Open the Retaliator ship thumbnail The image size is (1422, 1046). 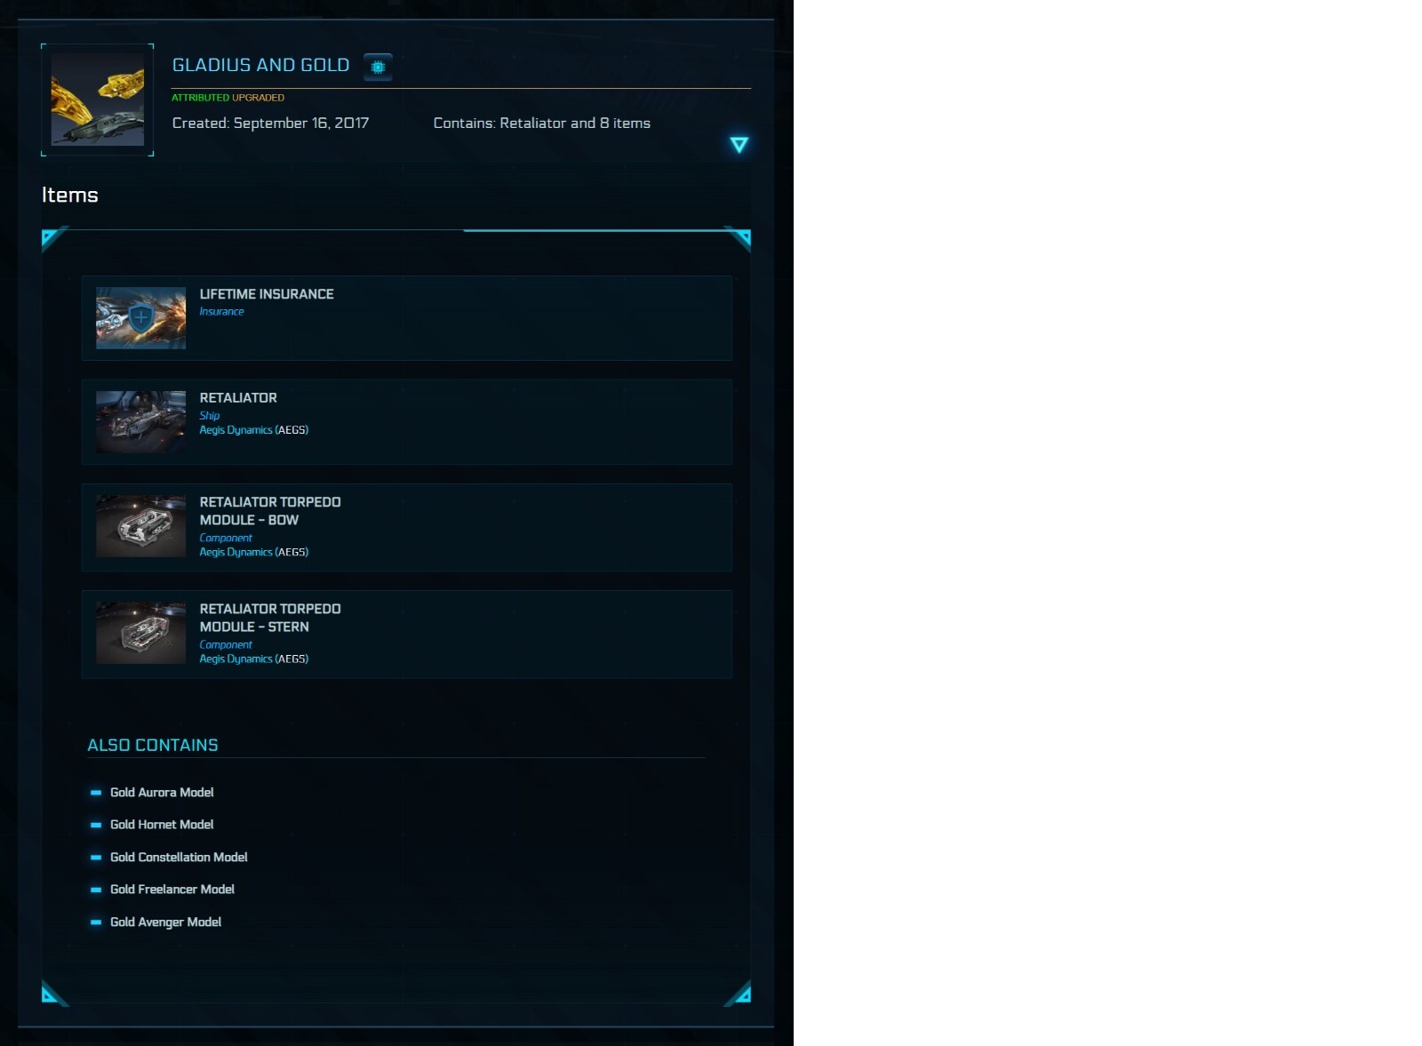click(x=140, y=422)
